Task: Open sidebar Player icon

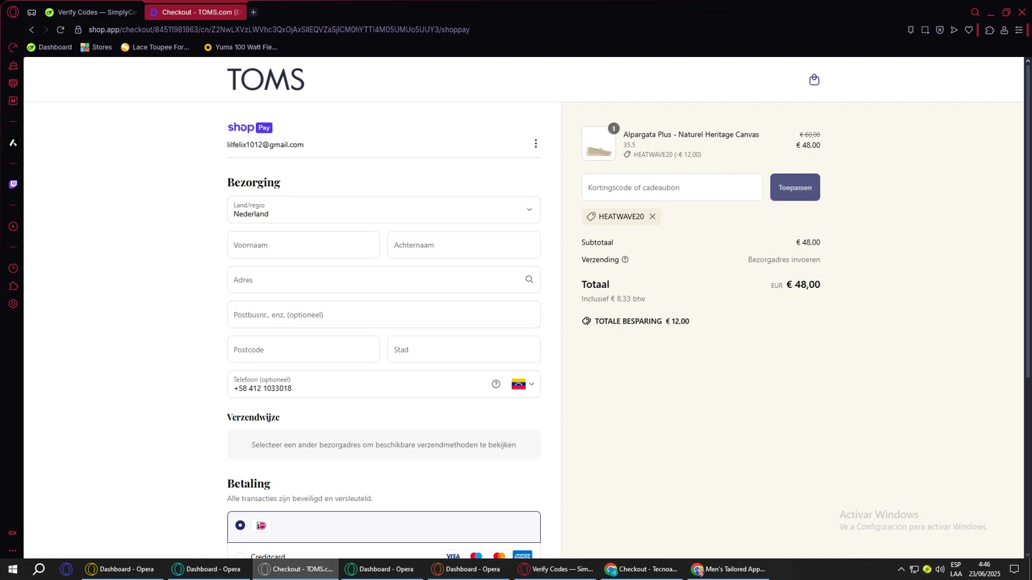Action: pyautogui.click(x=12, y=226)
